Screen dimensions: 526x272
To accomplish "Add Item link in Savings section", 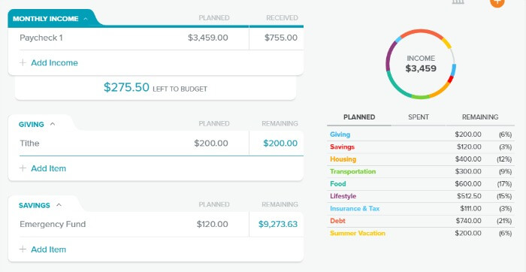I will [49, 249].
